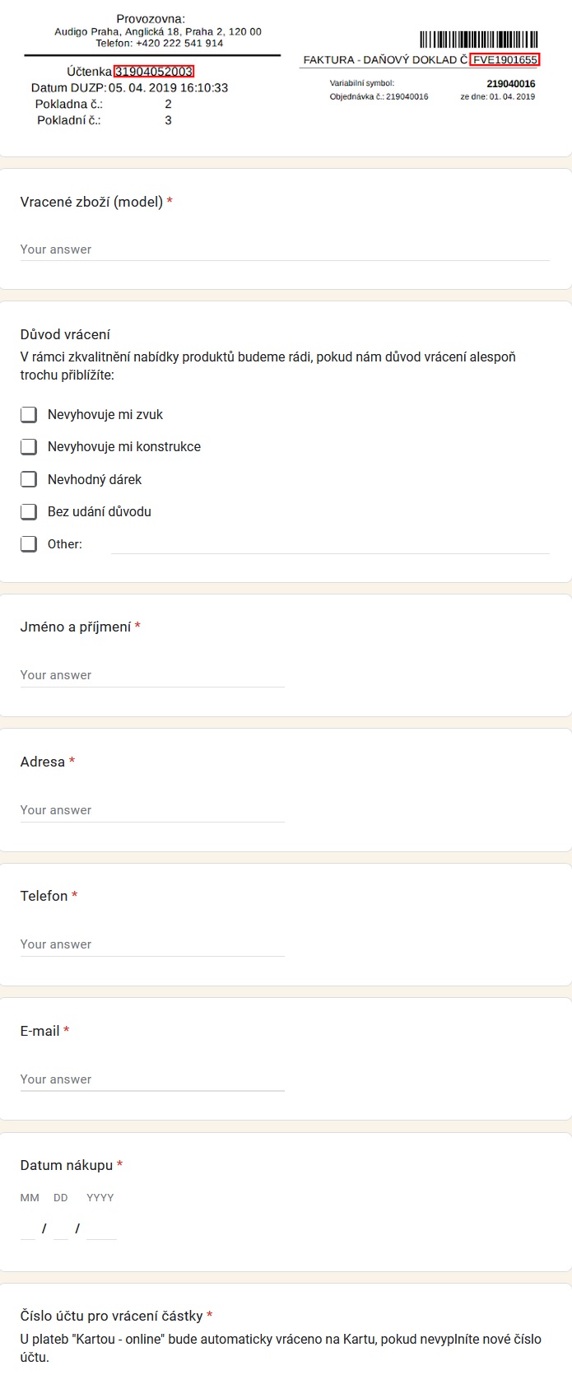Image resolution: width=572 pixels, height=1375 pixels.
Task: Click the red-boxed receipt number 31904052003
Action: point(154,72)
